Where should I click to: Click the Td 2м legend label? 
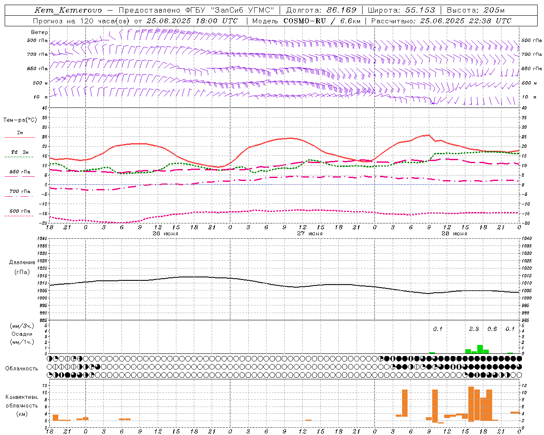tap(20, 152)
